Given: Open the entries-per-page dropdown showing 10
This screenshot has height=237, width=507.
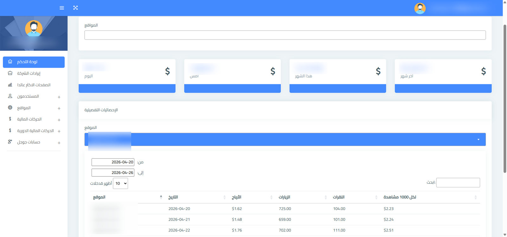Looking at the screenshot, I should point(120,183).
